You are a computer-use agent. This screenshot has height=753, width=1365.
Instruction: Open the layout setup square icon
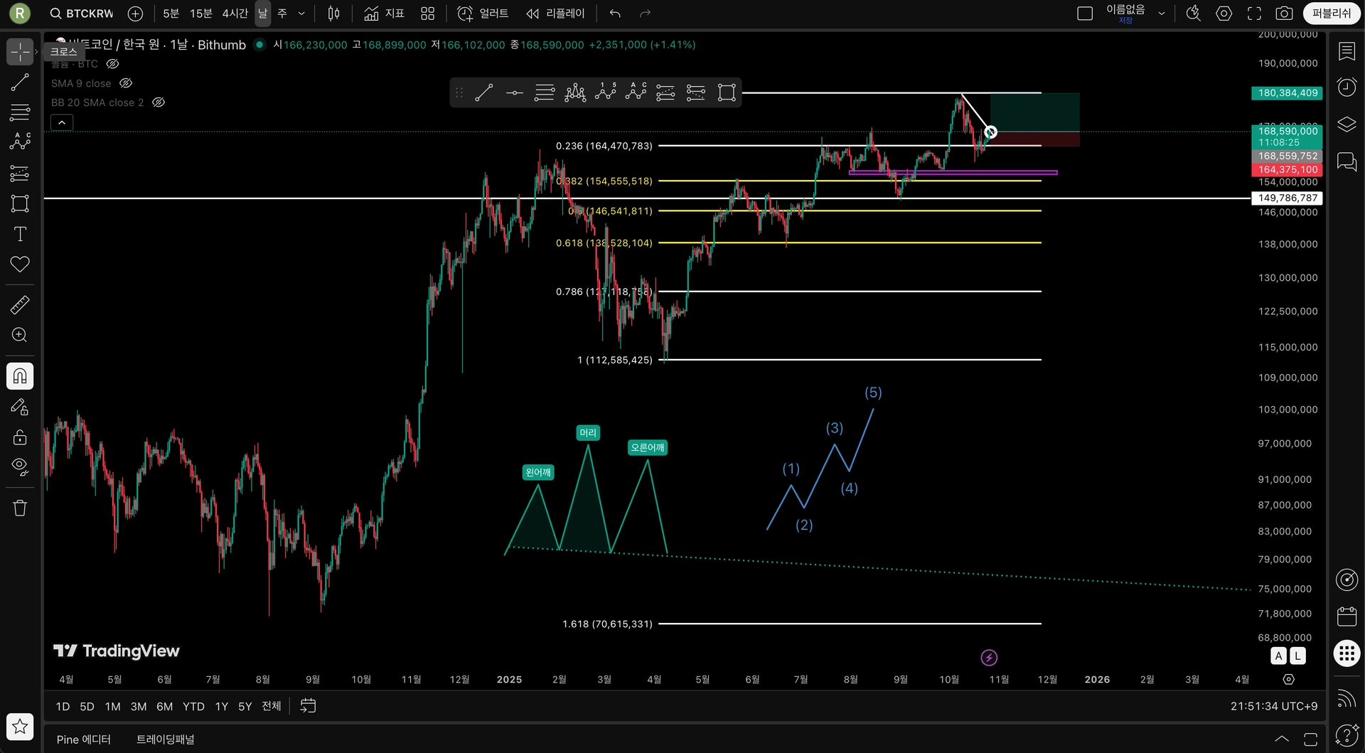tap(1085, 14)
